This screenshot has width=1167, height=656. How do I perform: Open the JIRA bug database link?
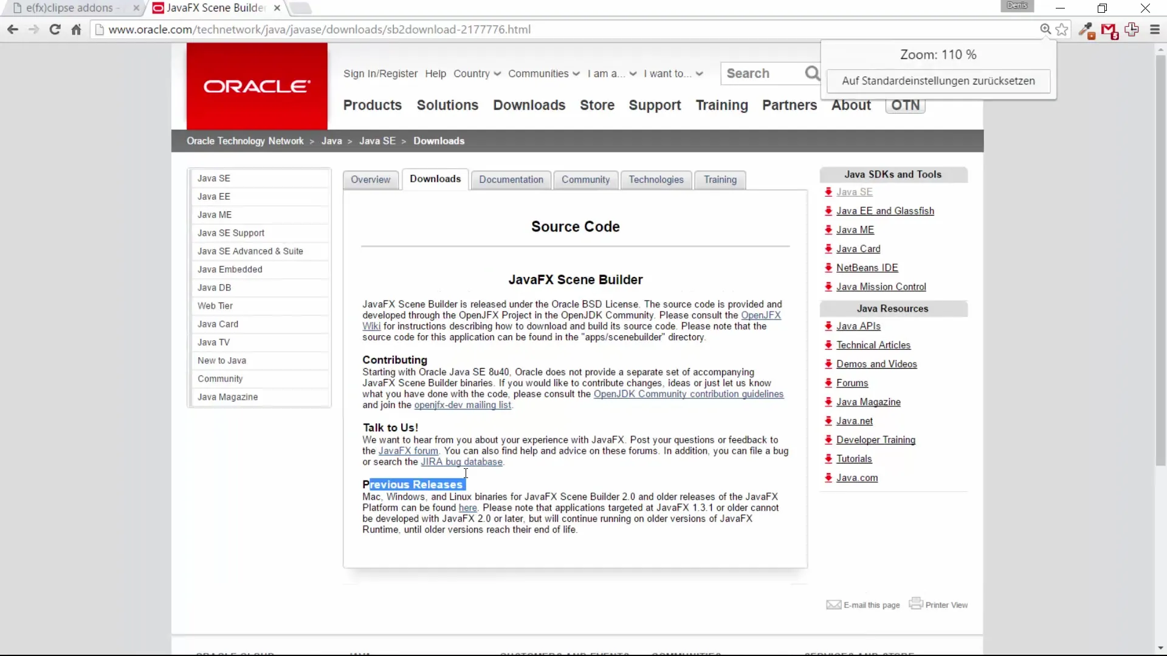tap(462, 462)
